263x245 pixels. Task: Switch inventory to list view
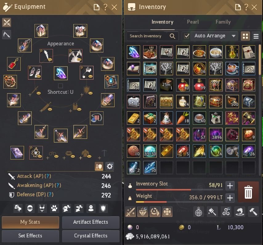(256, 36)
